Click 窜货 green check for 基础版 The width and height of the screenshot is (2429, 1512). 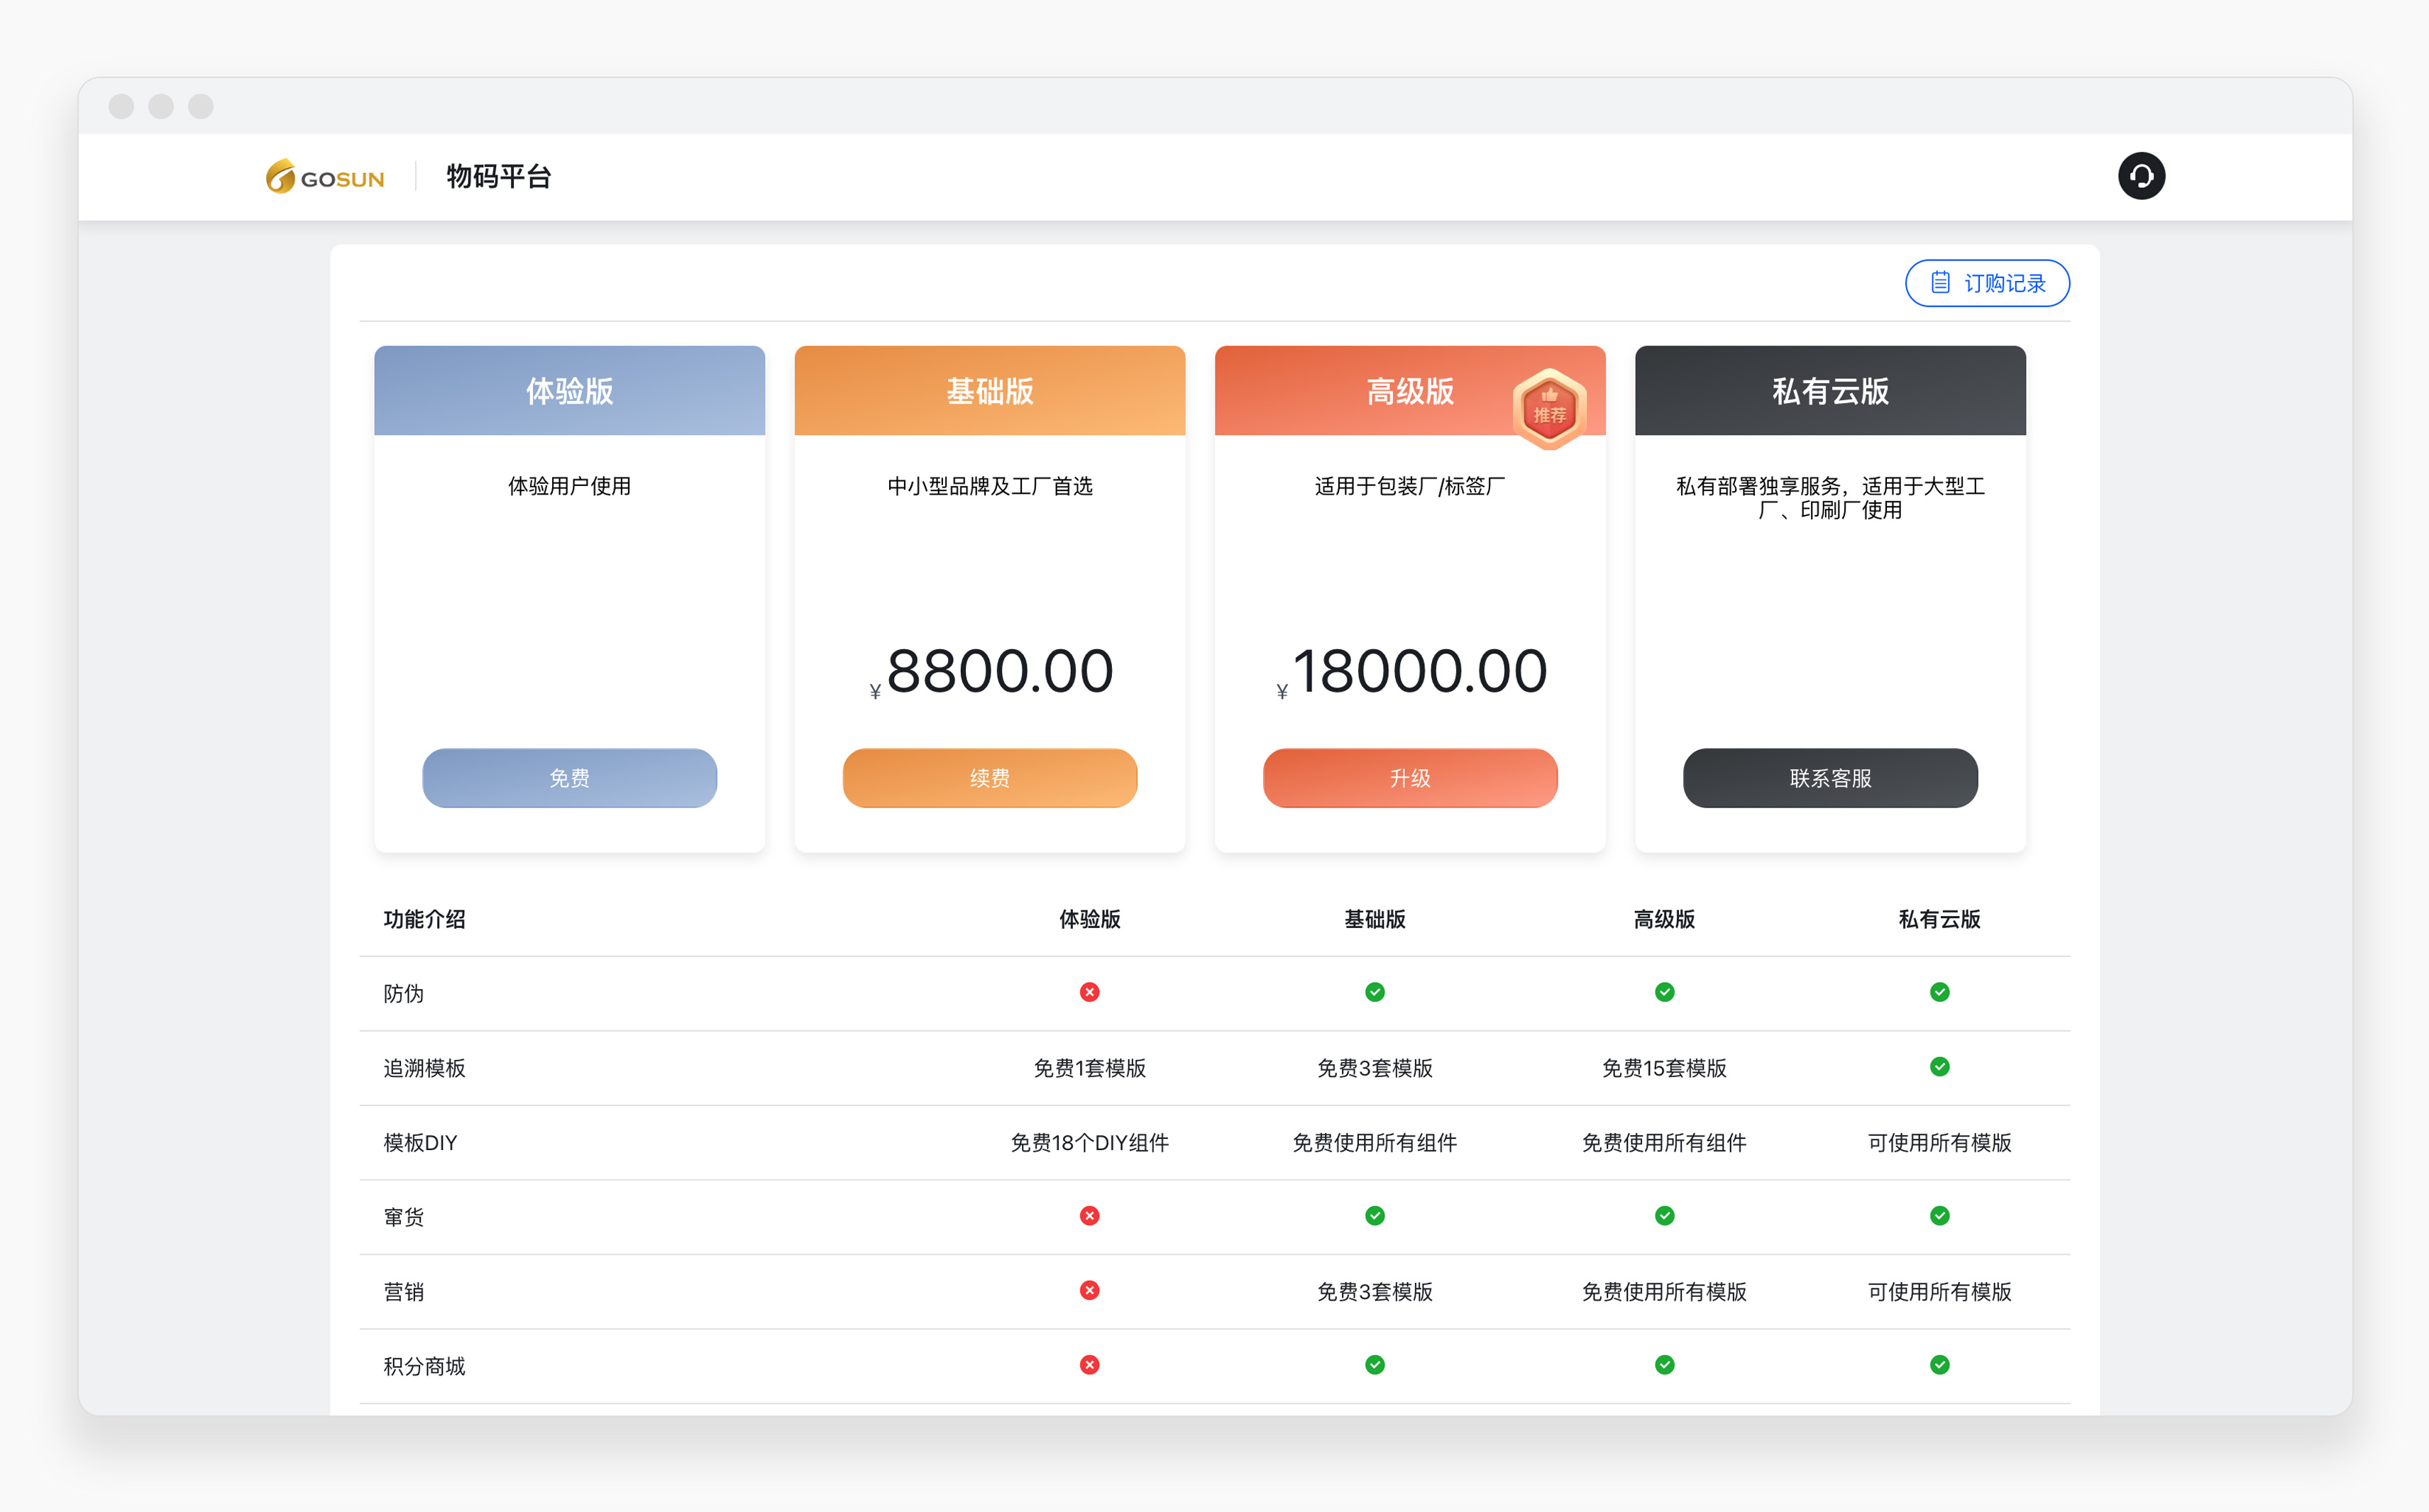point(1374,1215)
